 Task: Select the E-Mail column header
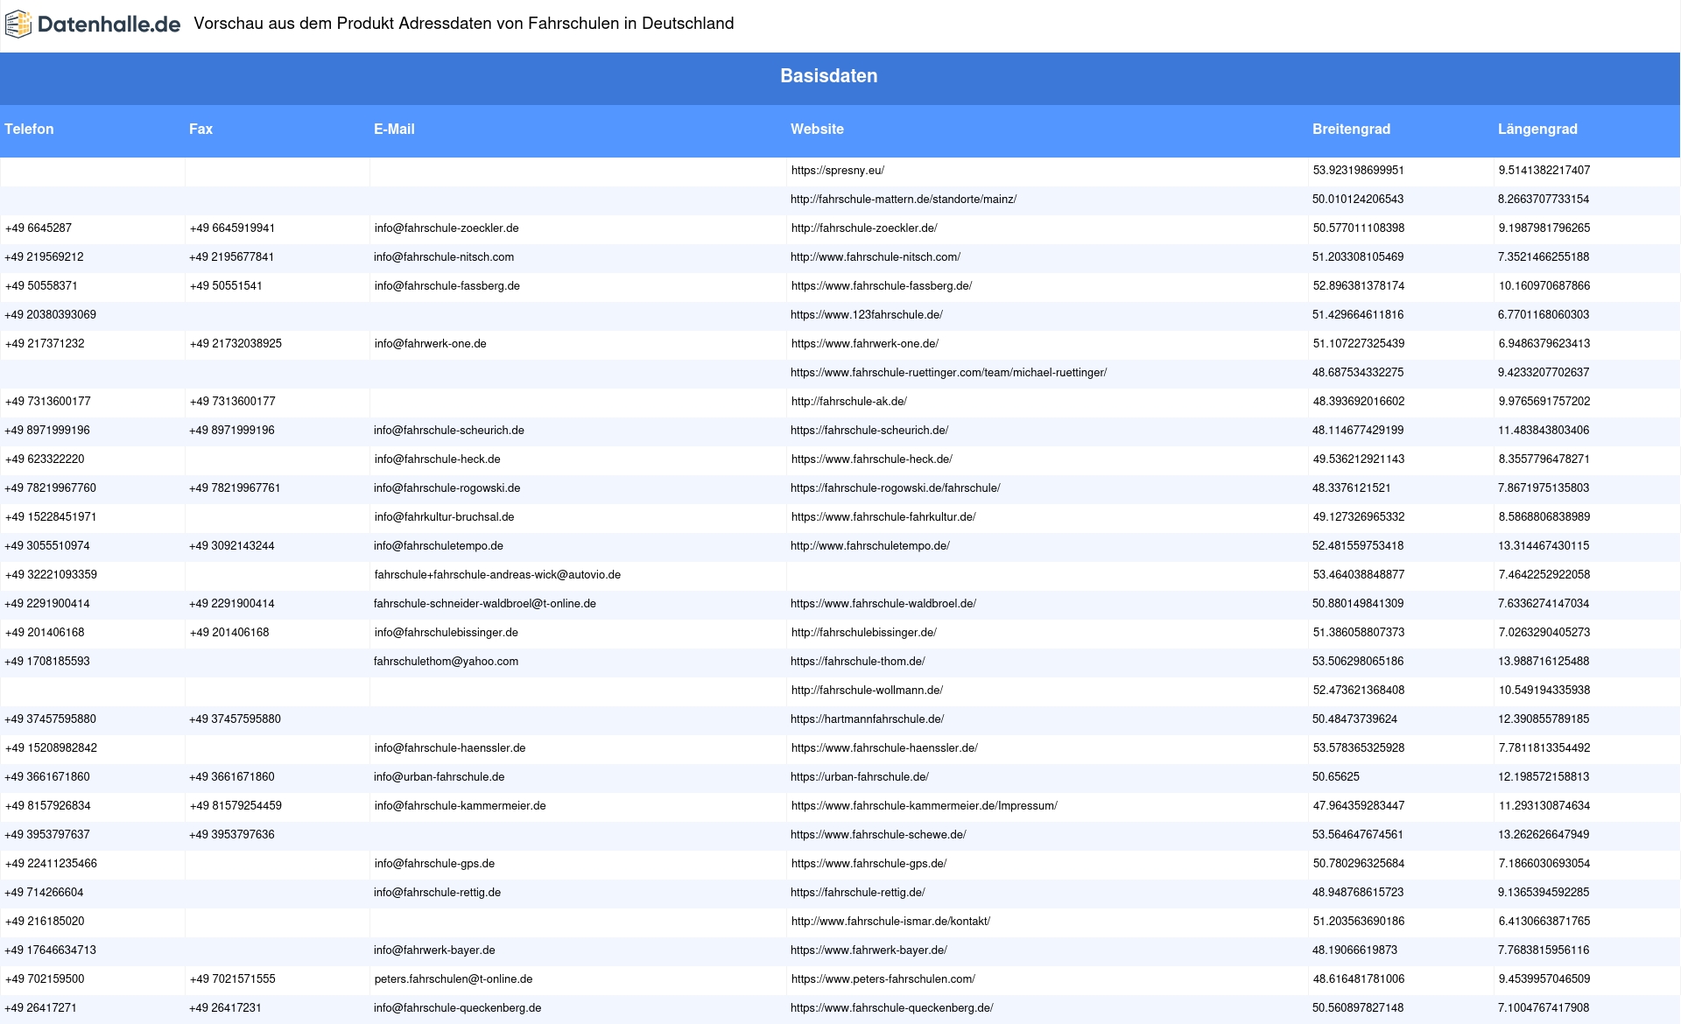pyautogui.click(x=394, y=129)
